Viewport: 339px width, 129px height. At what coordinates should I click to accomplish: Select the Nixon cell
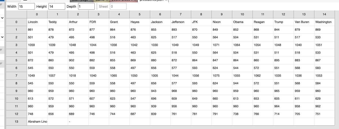pos(222,22)
